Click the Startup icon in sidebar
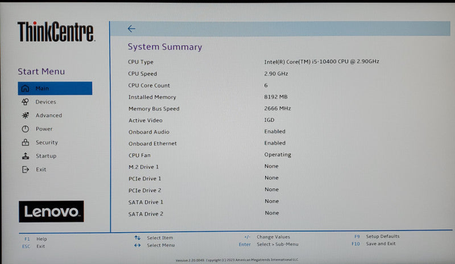The image size is (455, 264). pyautogui.click(x=26, y=156)
